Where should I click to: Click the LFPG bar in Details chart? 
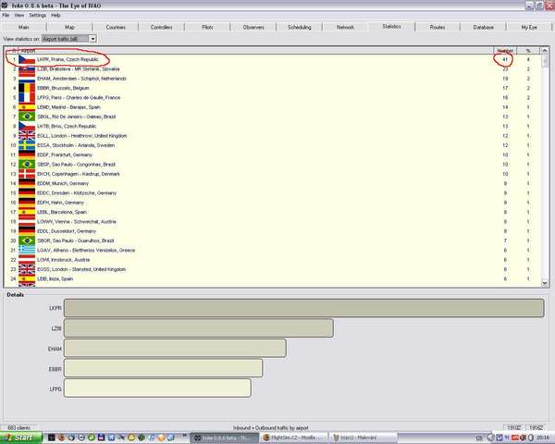(157, 388)
